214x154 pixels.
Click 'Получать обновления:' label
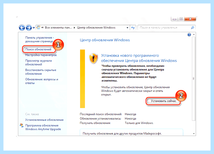(x=95, y=123)
